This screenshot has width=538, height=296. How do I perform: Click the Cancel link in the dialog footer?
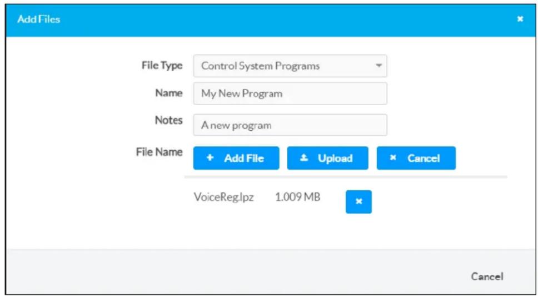(487, 277)
